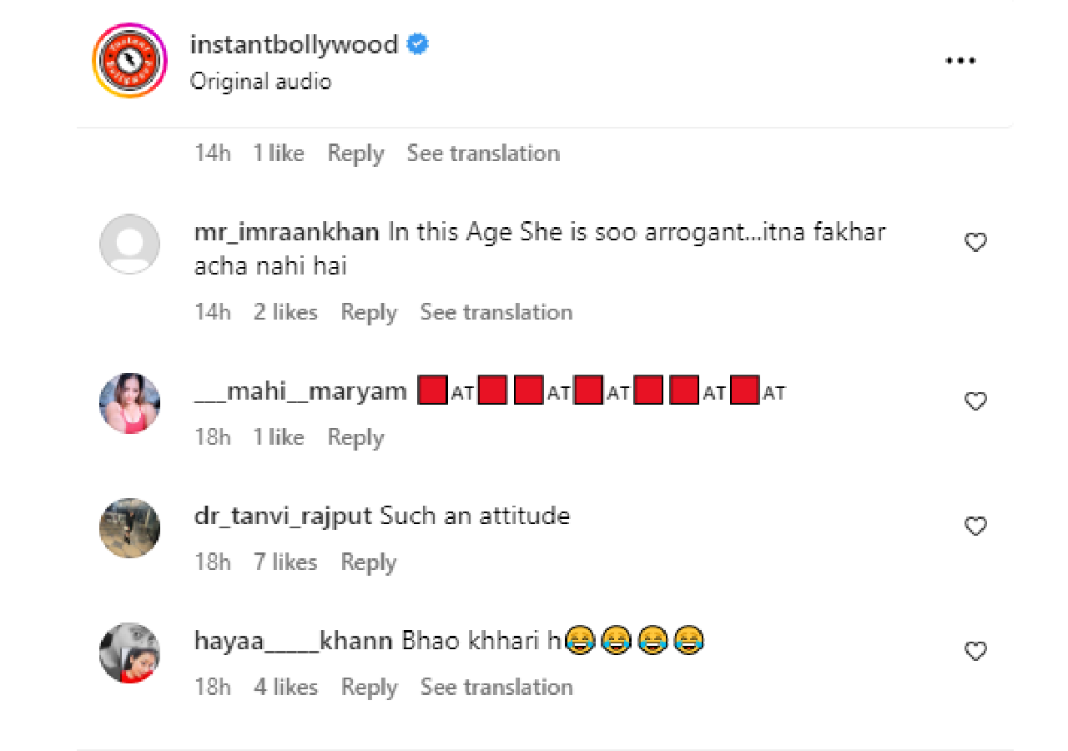View the 4 likes on hayaa_____khann's comment
The width and height of the screenshot is (1068, 751).
[x=285, y=688]
